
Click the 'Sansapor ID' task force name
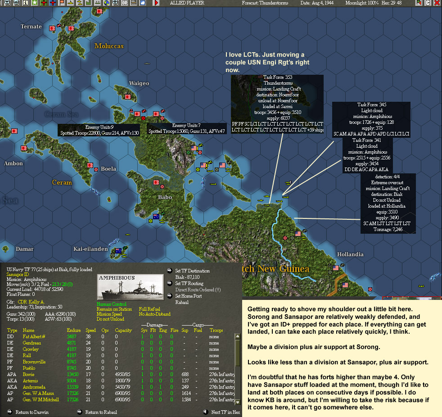pyautogui.click(x=18, y=274)
